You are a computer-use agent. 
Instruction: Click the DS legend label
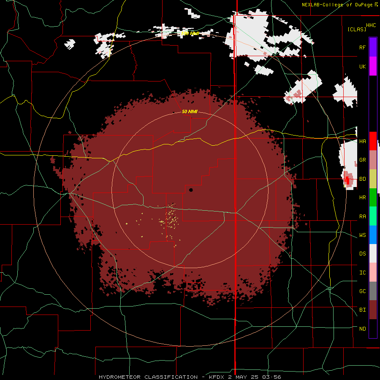(x=362, y=254)
